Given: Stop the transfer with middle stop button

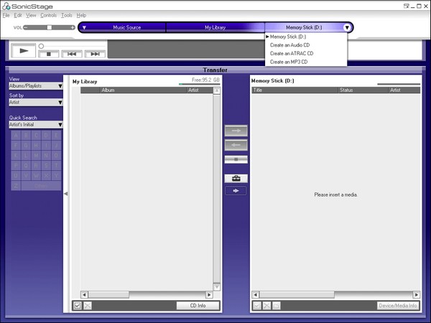Looking at the screenshot, I should [236, 159].
